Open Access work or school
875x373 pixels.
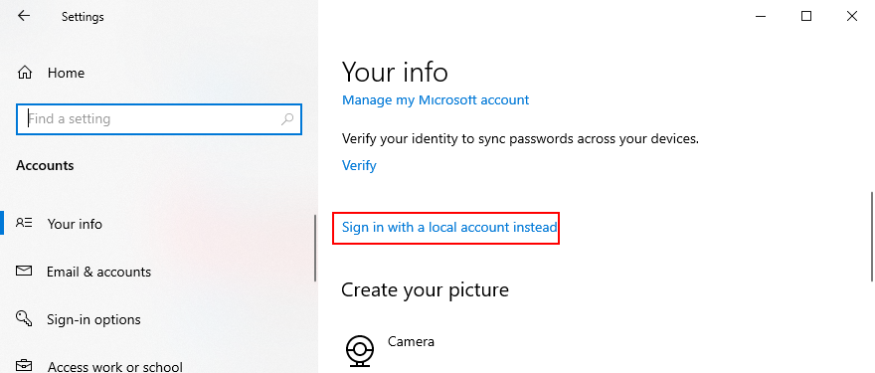click(x=115, y=367)
